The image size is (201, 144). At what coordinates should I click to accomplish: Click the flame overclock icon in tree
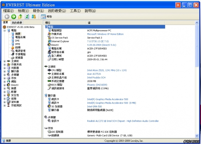tap(13, 48)
